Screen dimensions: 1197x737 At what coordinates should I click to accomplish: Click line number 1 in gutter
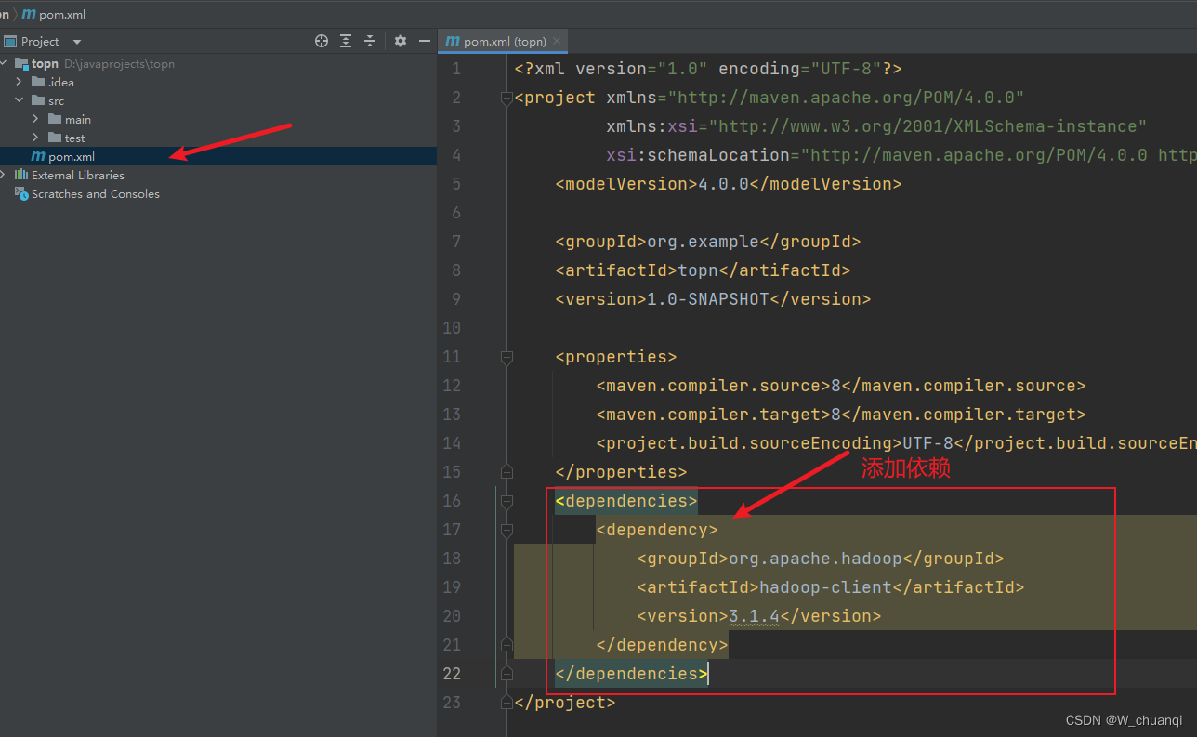(455, 69)
